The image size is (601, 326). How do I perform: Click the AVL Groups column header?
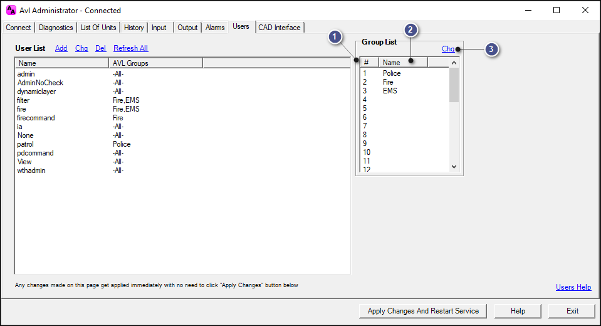click(x=155, y=63)
